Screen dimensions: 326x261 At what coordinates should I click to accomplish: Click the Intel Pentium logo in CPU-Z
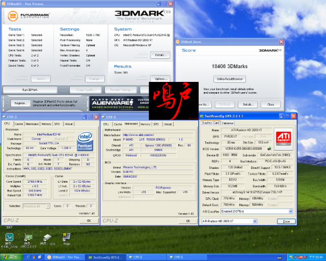point(85,141)
